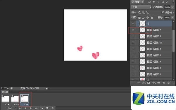The width and height of the screenshot is (176, 110).
Task: Open the layer filter type (类型) dropdown
Action: (138, 2)
